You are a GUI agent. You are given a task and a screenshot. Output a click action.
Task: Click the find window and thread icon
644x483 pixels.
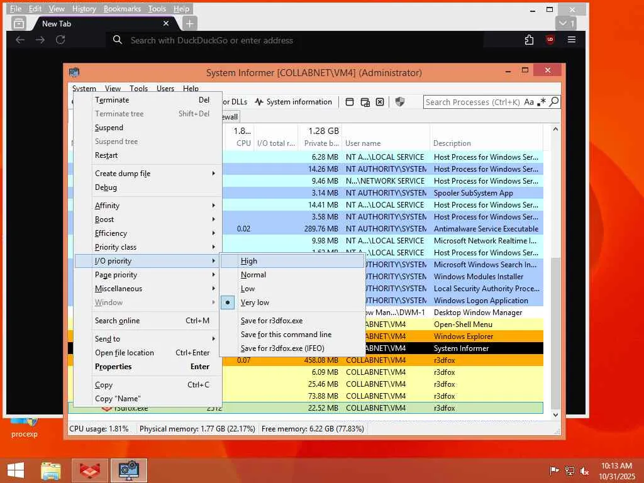click(x=365, y=102)
